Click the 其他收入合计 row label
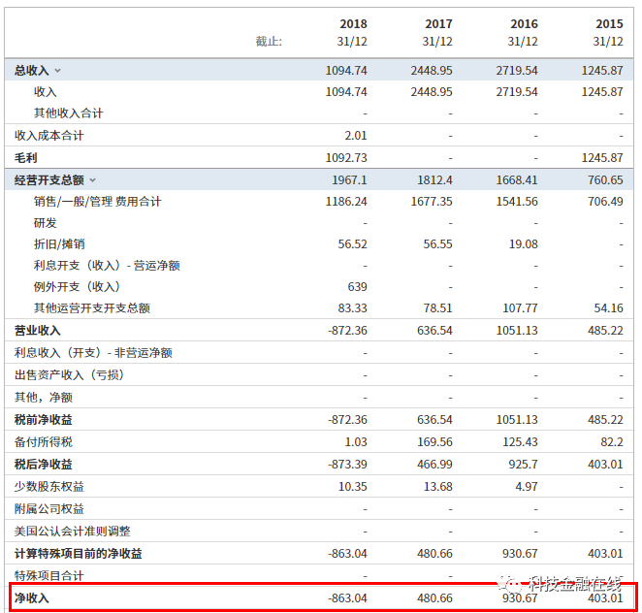 click(69, 113)
